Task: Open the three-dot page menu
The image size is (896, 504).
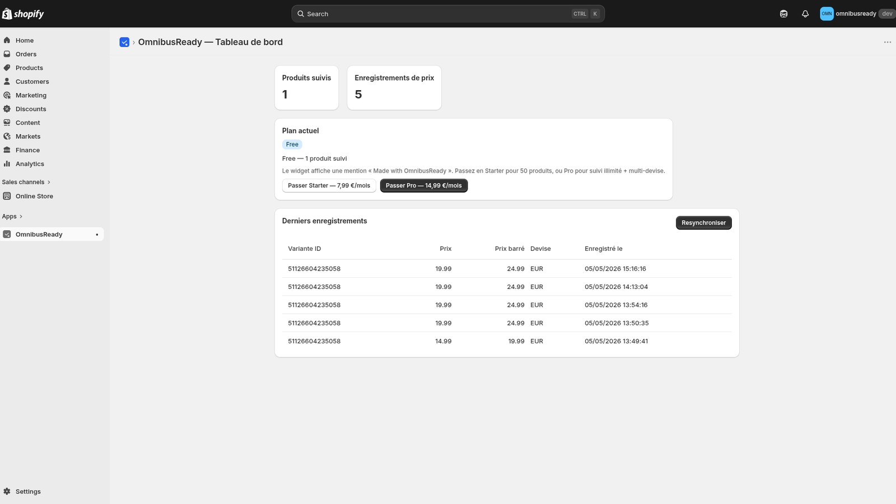Action: click(x=888, y=42)
